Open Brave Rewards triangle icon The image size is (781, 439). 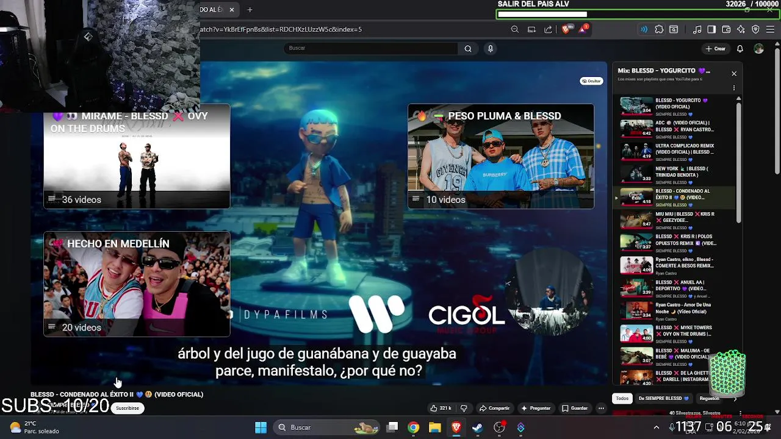tap(583, 29)
